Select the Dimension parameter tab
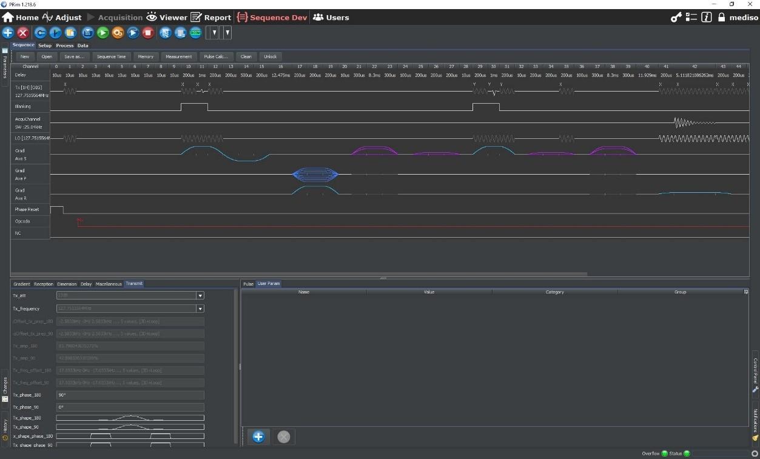 pos(67,284)
